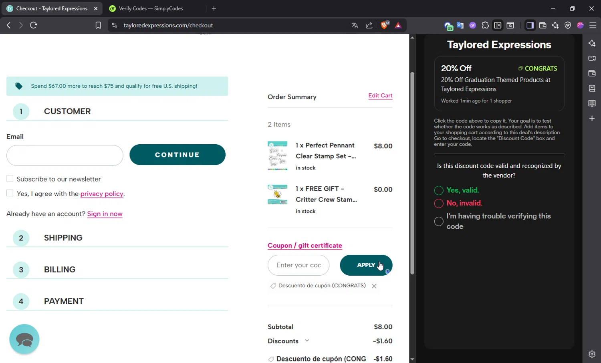601x363 pixels.
Task: Open the sidebar settings gear
Action: point(592,354)
